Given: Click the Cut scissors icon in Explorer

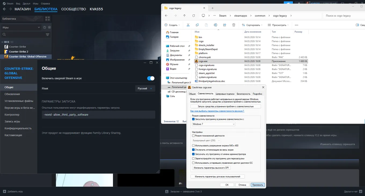Looking at the screenshot, I should point(188,25).
